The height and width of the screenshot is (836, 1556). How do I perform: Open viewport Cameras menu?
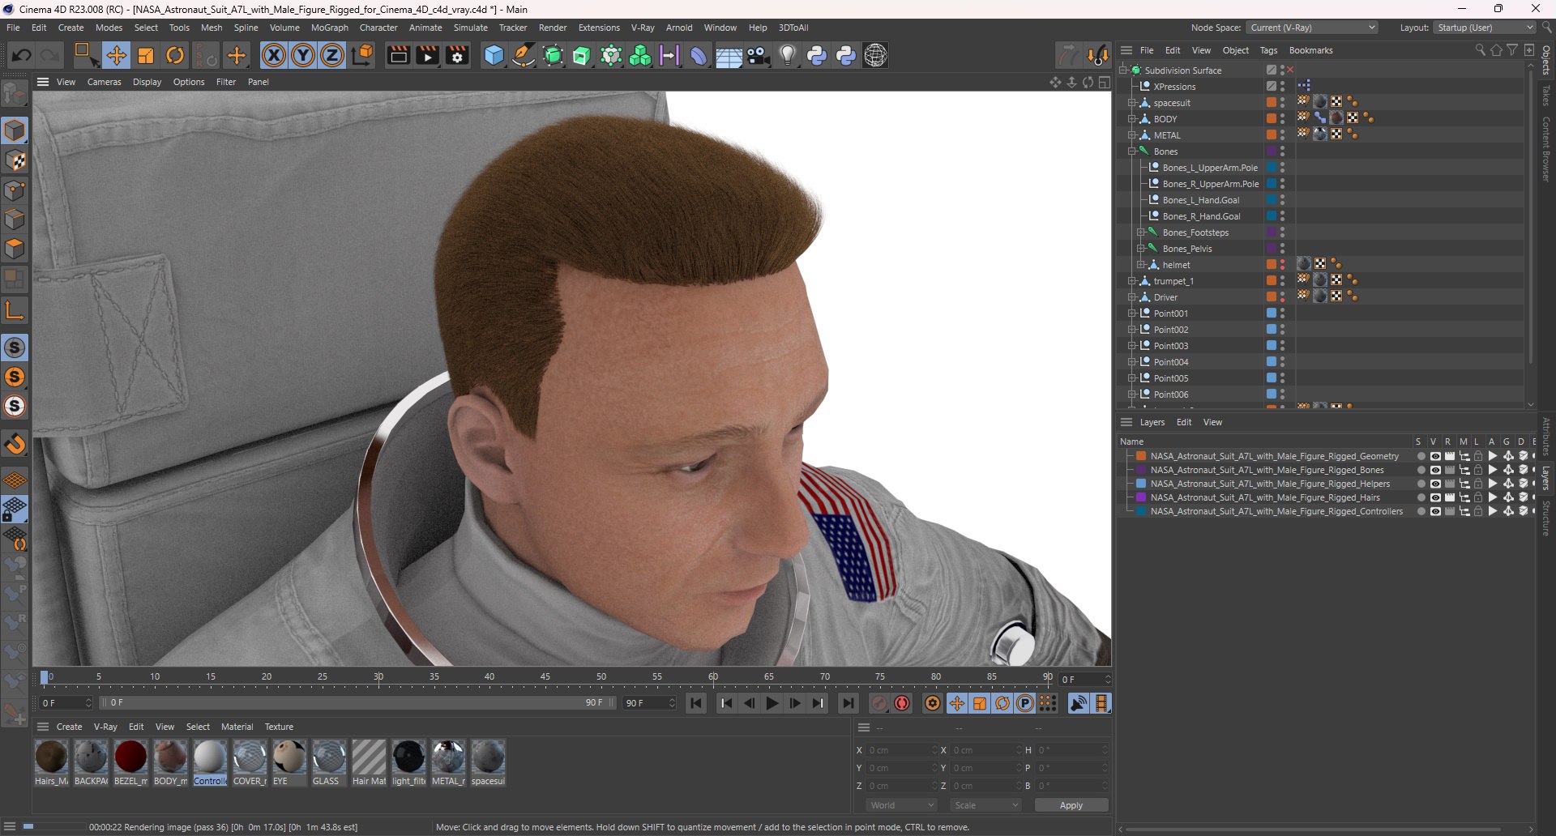(x=104, y=82)
